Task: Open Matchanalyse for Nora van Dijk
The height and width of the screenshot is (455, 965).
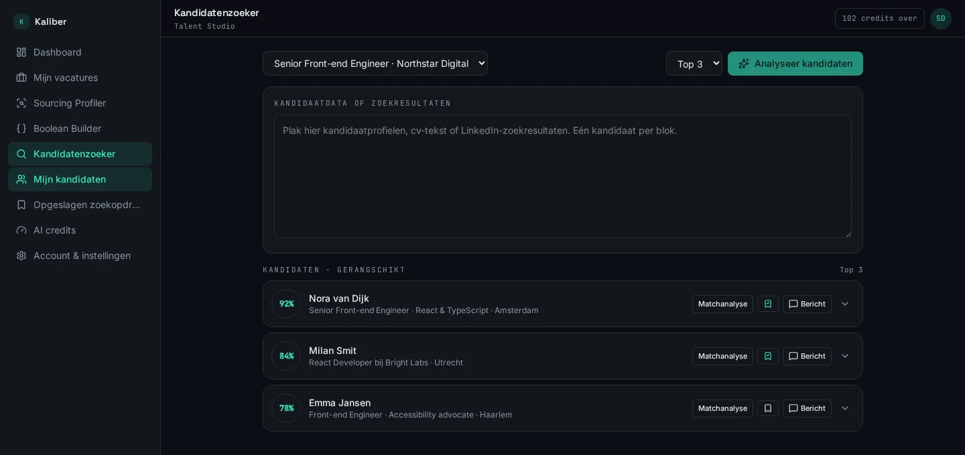Action: (x=722, y=304)
